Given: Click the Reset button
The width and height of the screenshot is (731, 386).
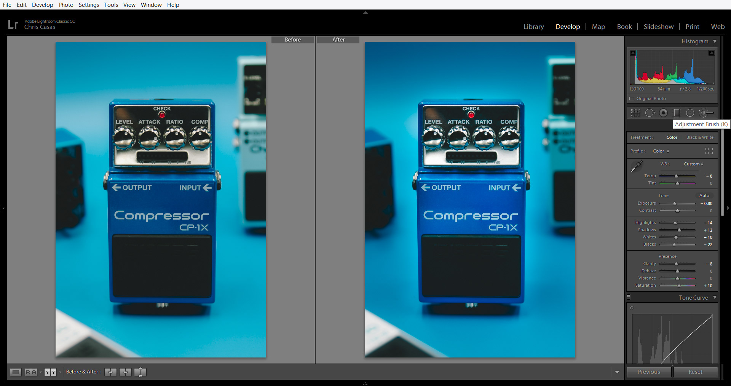Looking at the screenshot, I should [x=695, y=372].
